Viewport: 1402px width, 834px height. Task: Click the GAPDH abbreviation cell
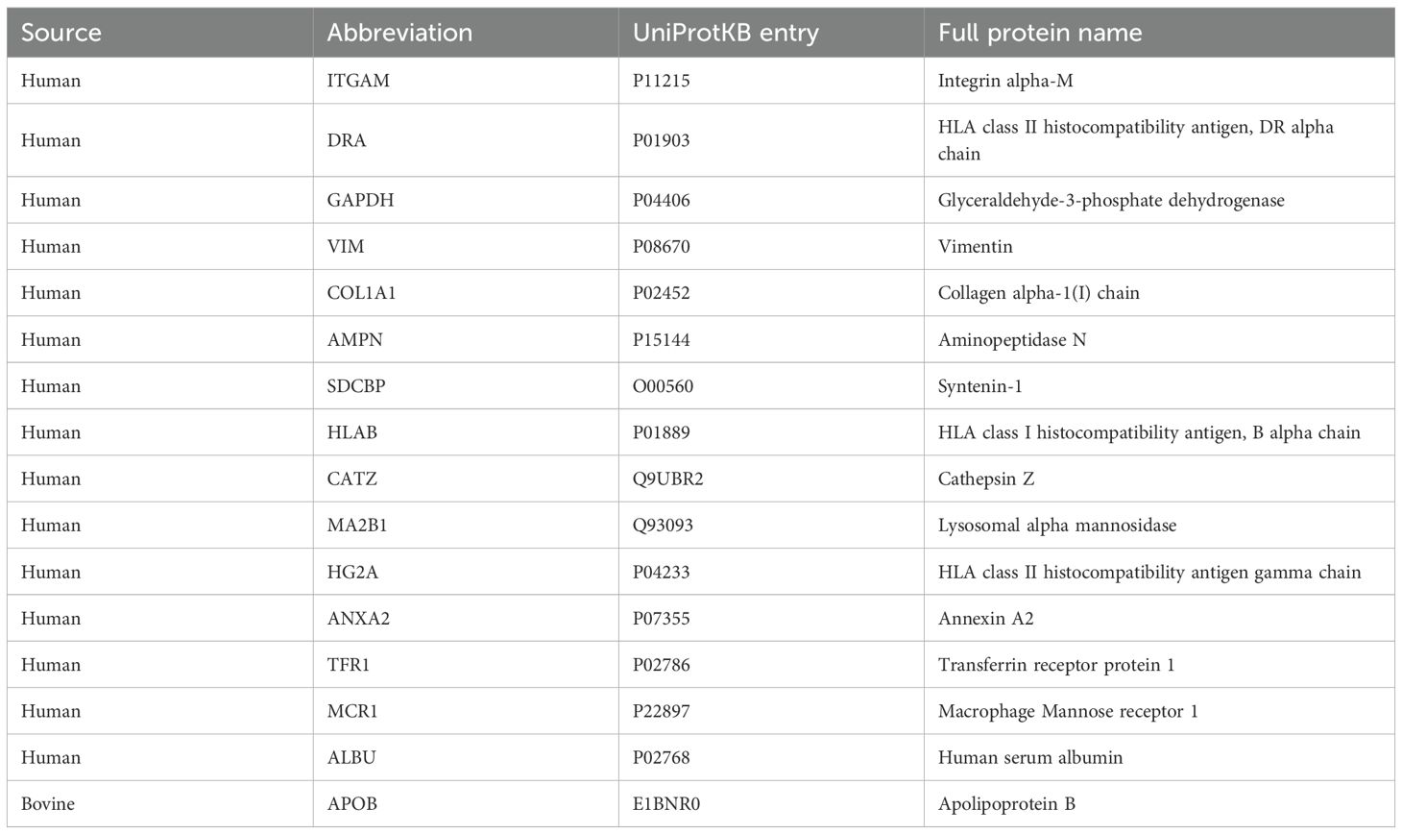(x=360, y=200)
